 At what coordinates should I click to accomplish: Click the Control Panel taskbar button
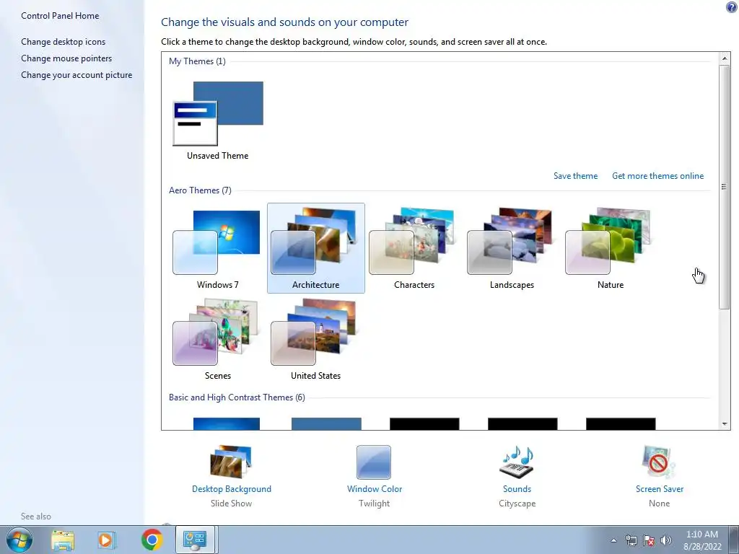[195, 540]
